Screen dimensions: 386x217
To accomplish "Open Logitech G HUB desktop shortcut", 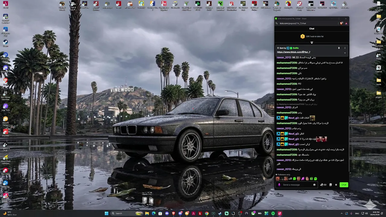I will coord(5,147).
